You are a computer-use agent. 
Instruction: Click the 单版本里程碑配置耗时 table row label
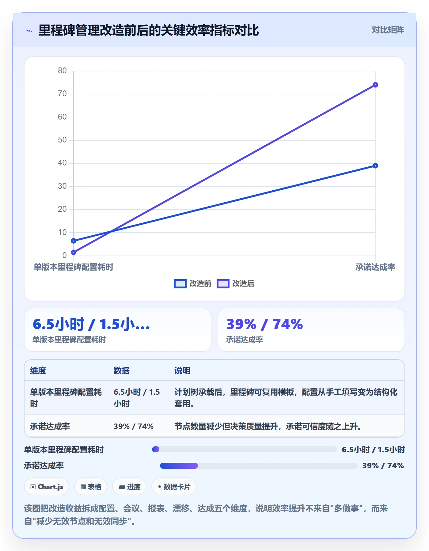(66, 398)
